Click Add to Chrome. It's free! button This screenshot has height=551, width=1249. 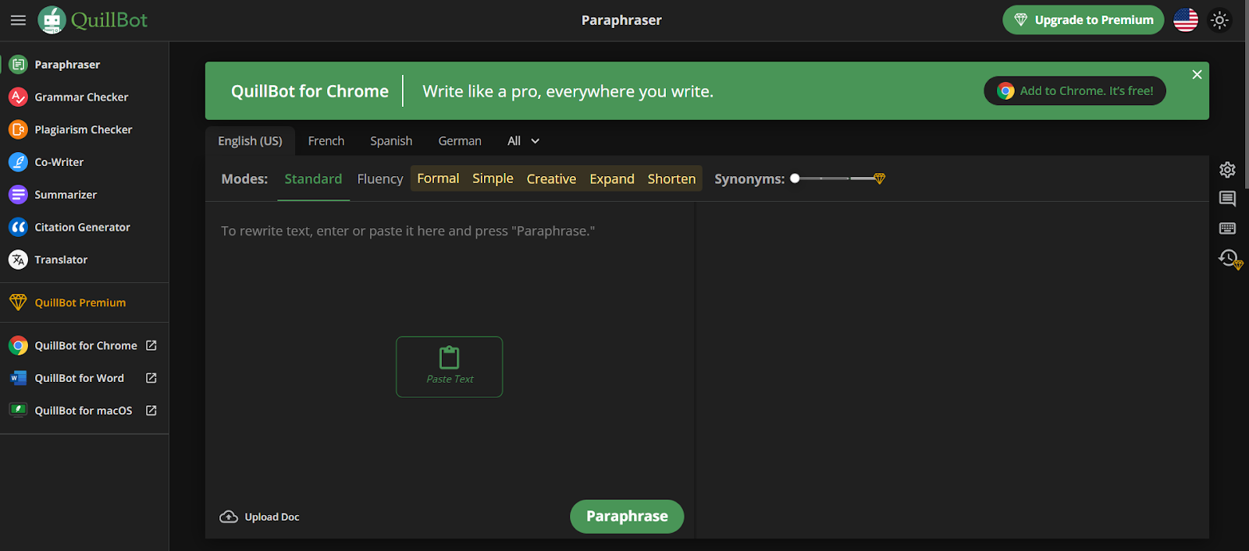(x=1075, y=91)
